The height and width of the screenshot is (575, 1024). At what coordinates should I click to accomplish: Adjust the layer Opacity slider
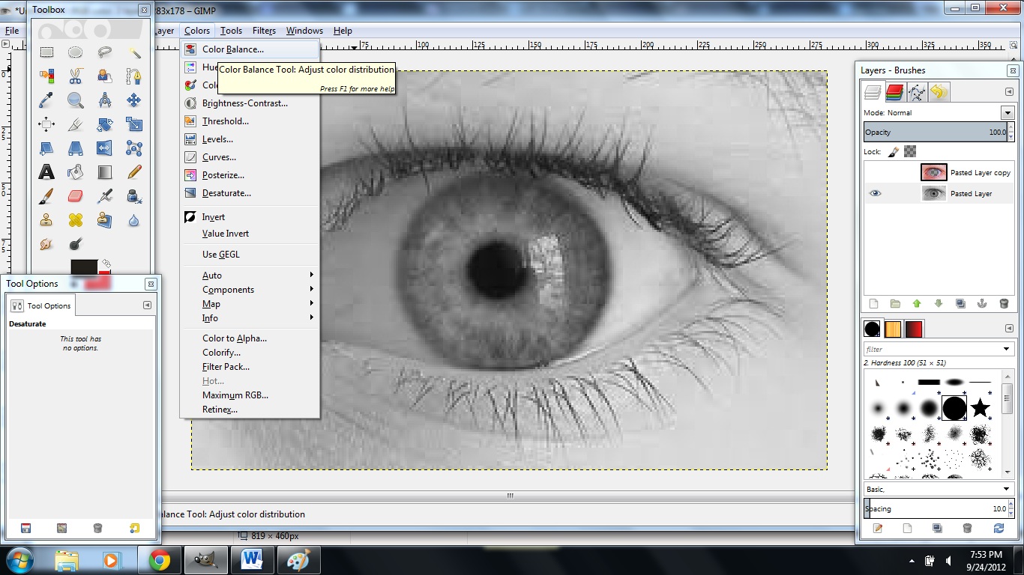coord(935,132)
